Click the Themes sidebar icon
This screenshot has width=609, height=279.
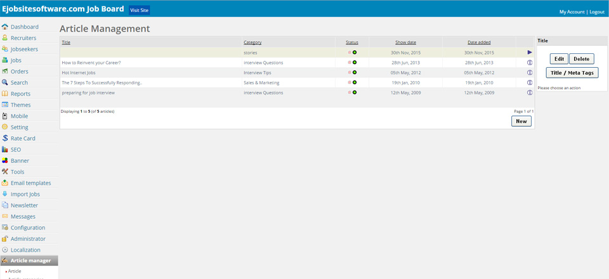4,105
